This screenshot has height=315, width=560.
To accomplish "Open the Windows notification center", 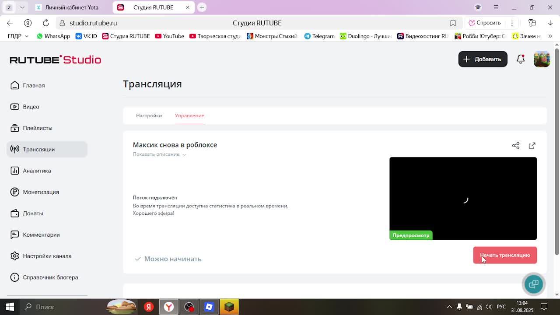I will click(x=544, y=307).
